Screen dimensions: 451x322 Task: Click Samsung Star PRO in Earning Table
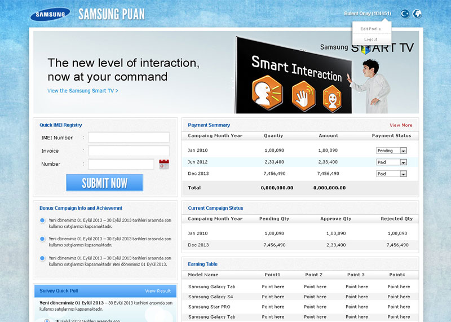[209, 307]
